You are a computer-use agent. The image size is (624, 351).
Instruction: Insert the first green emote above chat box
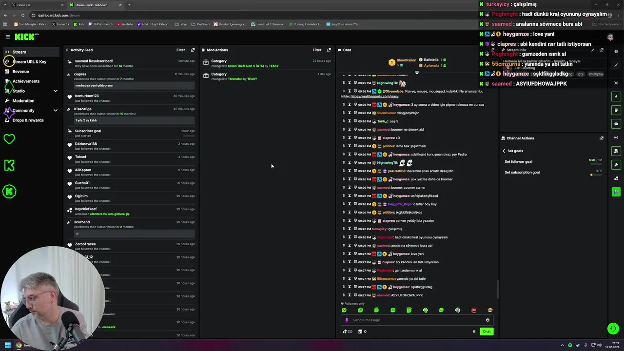[x=344, y=310]
